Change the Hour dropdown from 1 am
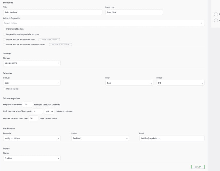 click(129, 83)
